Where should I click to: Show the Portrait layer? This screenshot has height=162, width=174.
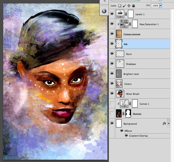click(112, 114)
